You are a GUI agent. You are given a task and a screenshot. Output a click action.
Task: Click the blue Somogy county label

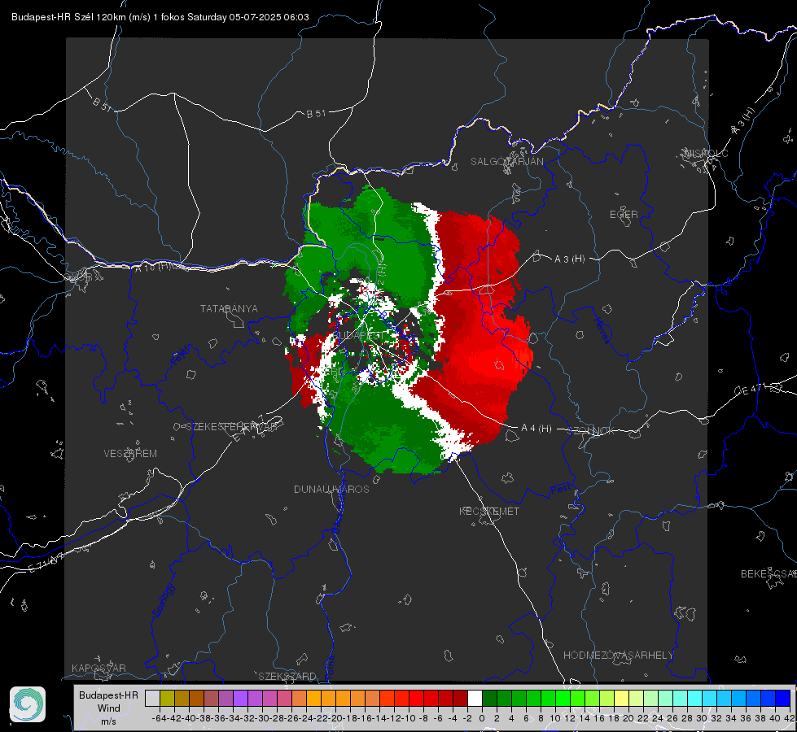click(x=164, y=601)
